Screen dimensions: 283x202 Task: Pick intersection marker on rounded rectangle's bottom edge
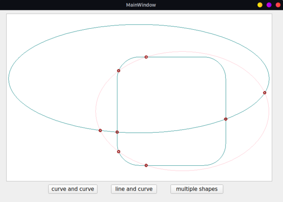point(146,165)
